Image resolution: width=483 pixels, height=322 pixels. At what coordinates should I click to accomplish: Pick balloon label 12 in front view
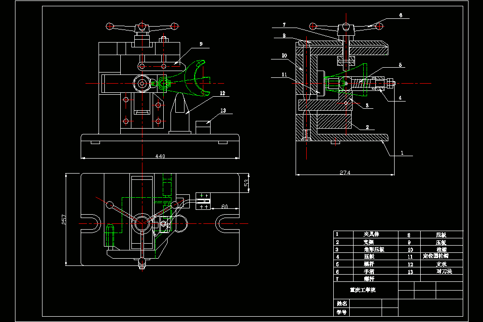click(x=222, y=93)
